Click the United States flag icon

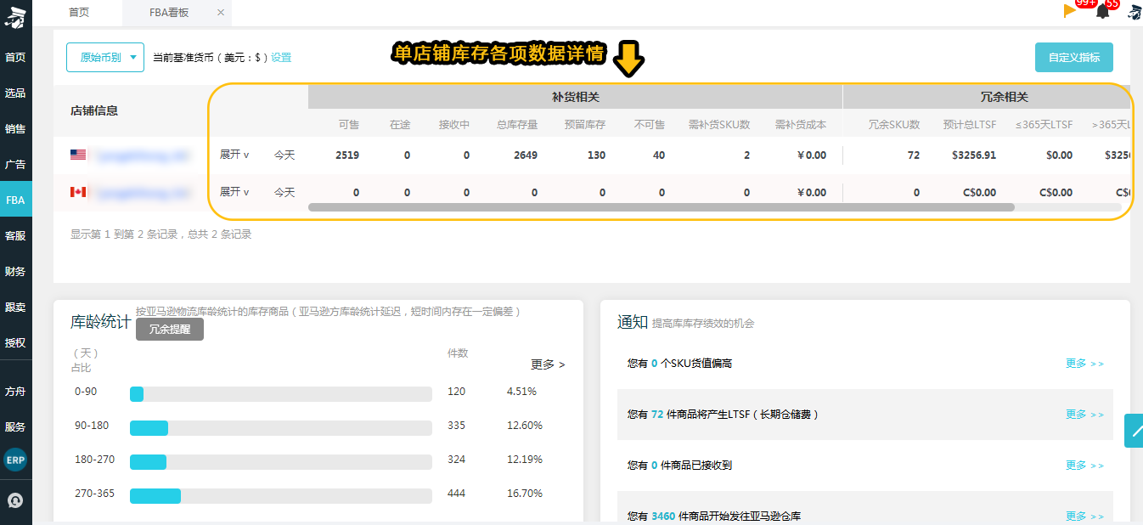(x=78, y=155)
